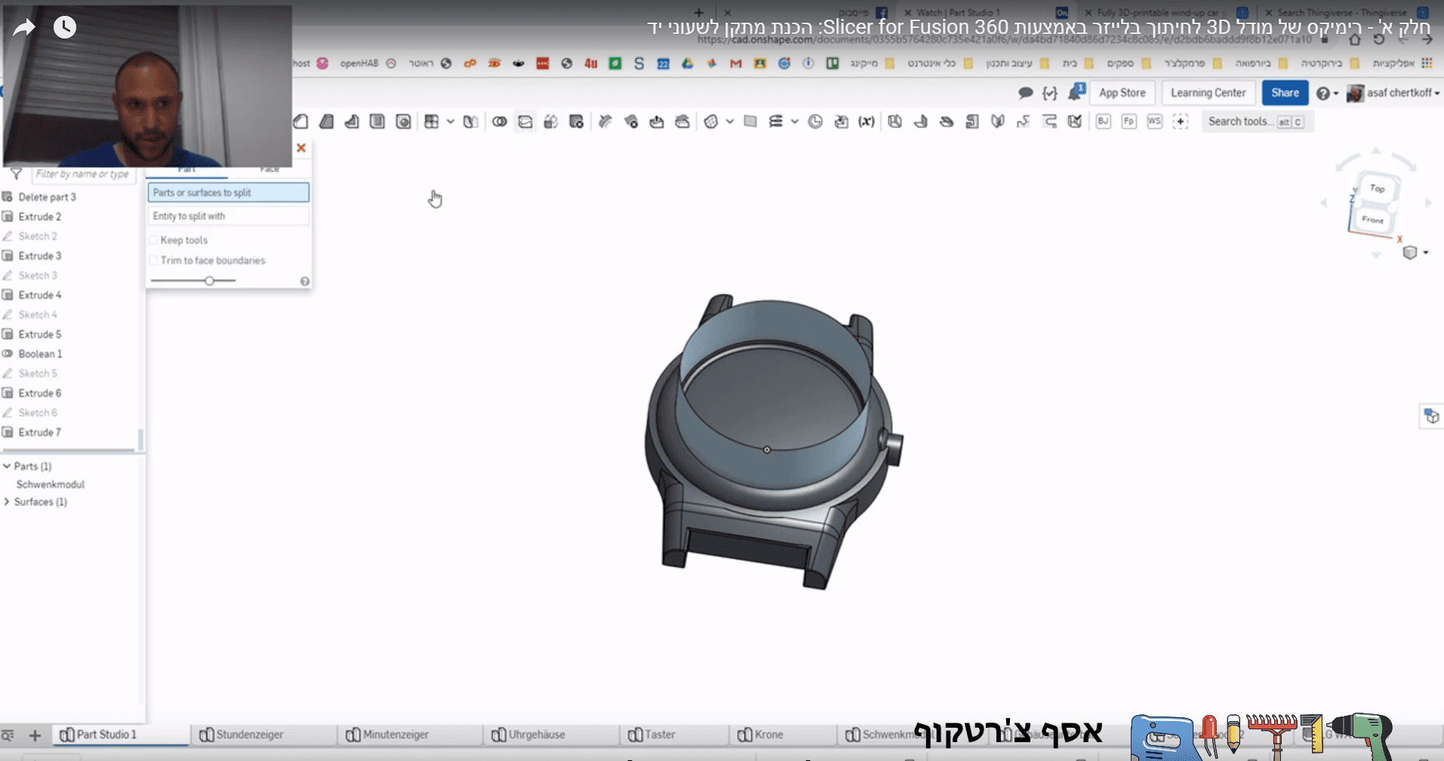Select the Move face tool
Screen dimensions: 1444x761
[657, 121]
